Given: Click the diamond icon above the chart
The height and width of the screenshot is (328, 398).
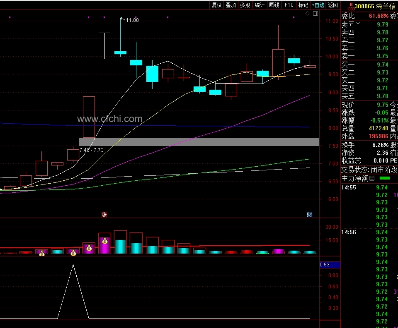Looking at the screenshot, I should coord(308,13).
